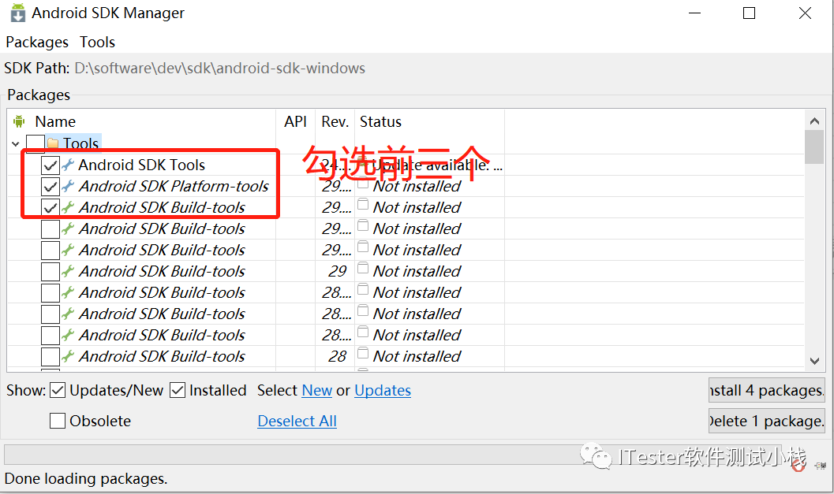
Task: Click the package list scrollbar up arrow
Action: tap(814, 121)
